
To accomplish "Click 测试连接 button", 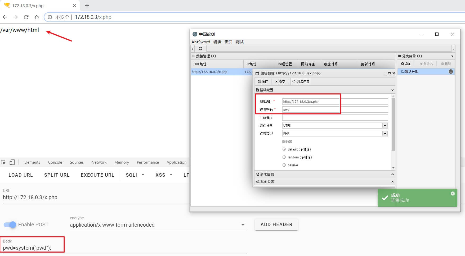I will (301, 81).
